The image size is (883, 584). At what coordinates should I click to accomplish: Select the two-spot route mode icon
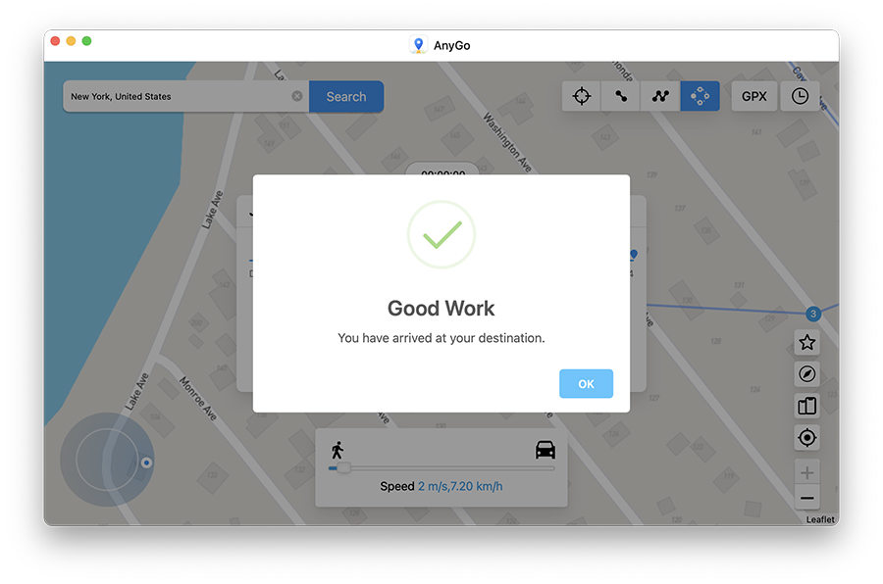click(621, 96)
